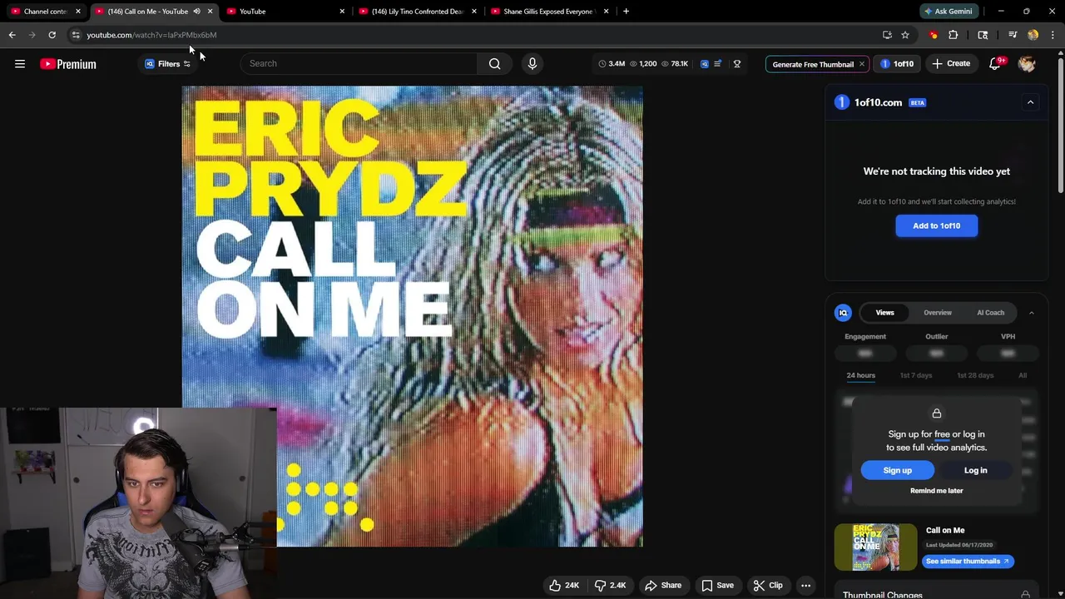Image resolution: width=1065 pixels, height=599 pixels.
Task: Focus the YouTube search field
Action: (359, 64)
